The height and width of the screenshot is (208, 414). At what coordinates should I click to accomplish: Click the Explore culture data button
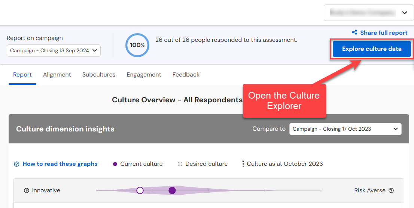click(372, 49)
